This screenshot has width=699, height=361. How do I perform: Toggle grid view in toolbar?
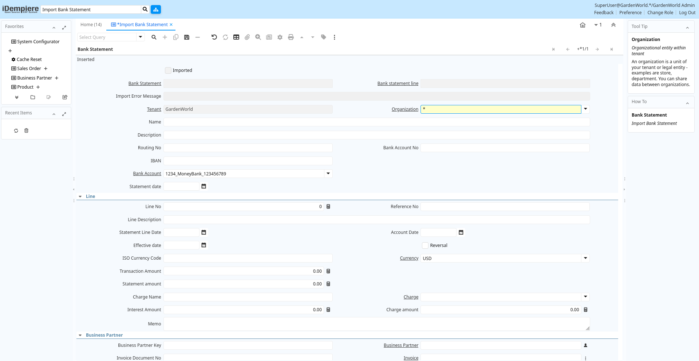(236, 37)
